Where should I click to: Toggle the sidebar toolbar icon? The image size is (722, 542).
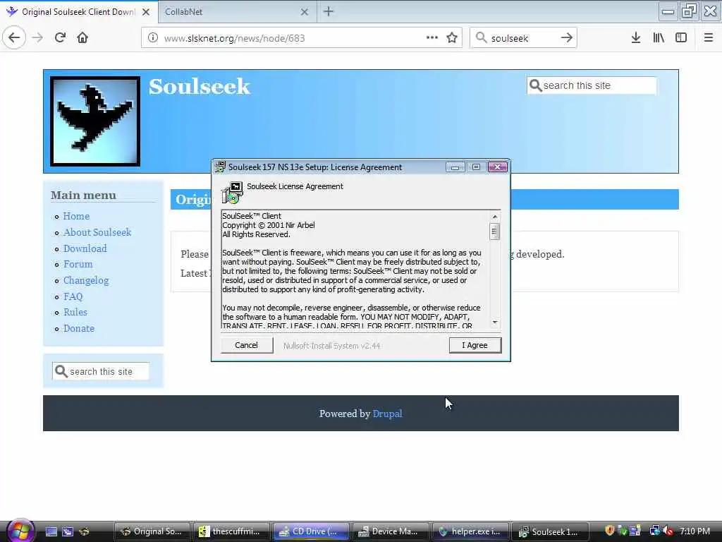pos(681,38)
